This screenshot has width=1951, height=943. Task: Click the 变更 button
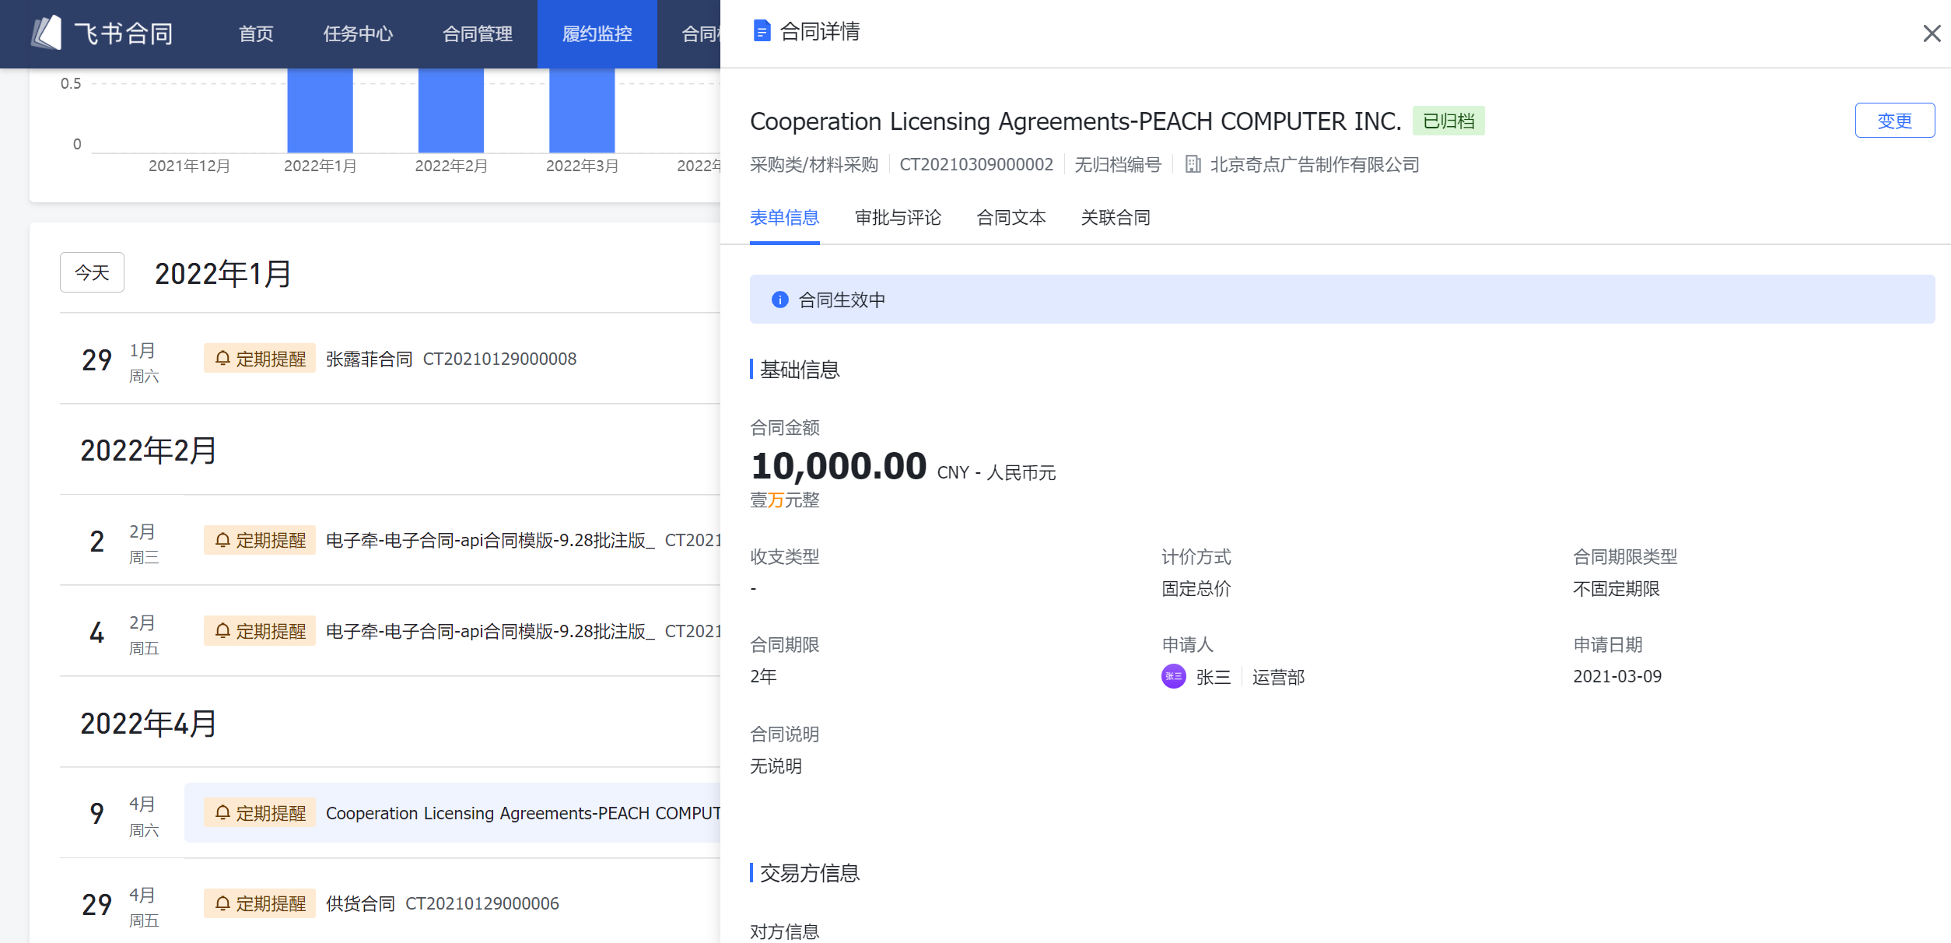click(x=1895, y=121)
